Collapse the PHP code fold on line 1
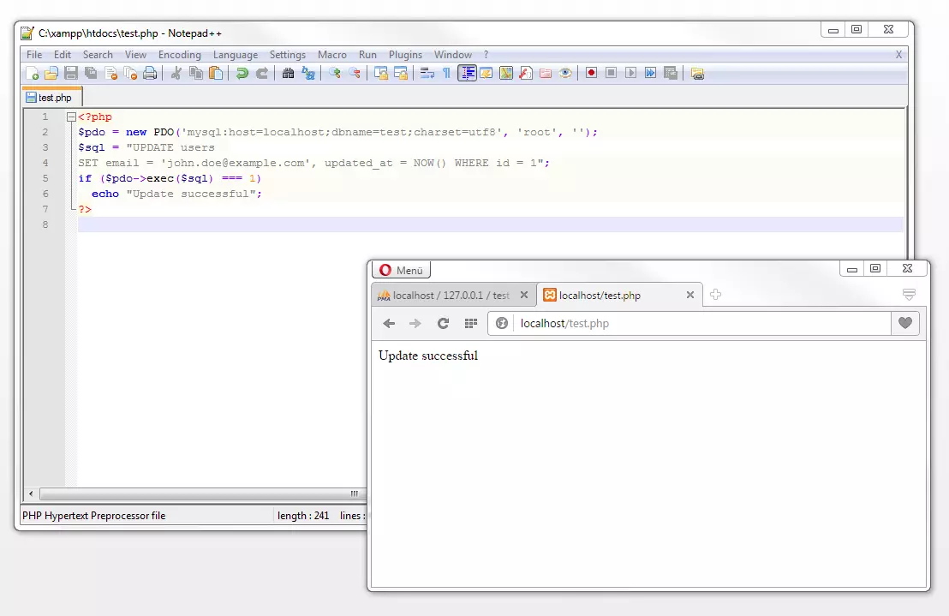949x616 pixels. point(70,117)
